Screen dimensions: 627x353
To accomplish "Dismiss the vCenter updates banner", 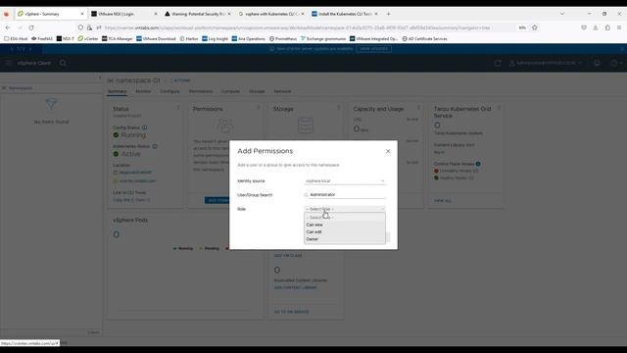I will click(622, 49).
